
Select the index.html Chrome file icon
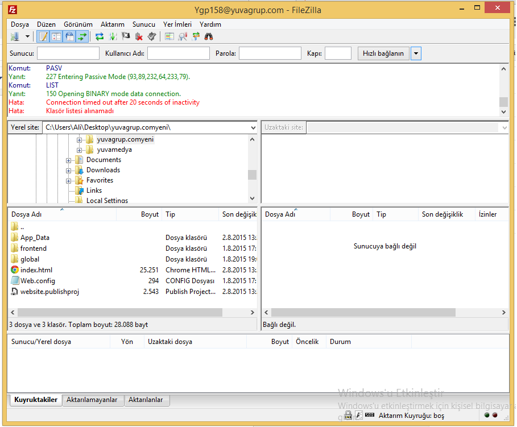15,270
